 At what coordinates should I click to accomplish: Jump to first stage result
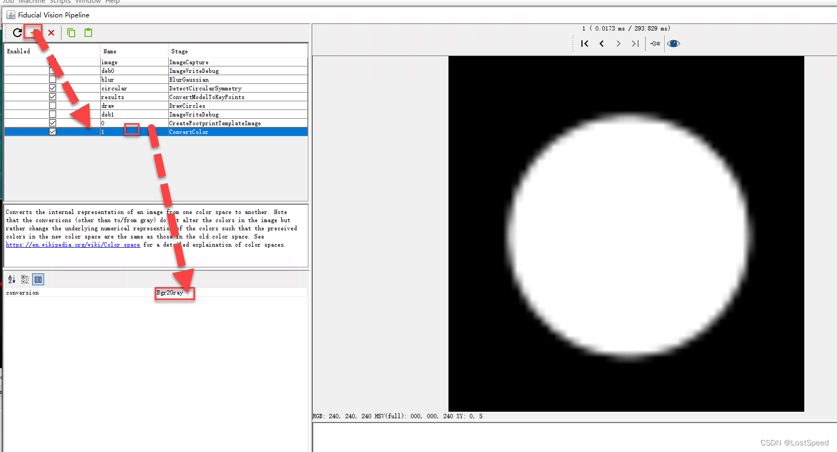tap(585, 44)
